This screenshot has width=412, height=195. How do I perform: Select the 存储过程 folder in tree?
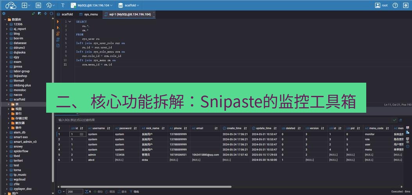pyautogui.click(x=21, y=118)
